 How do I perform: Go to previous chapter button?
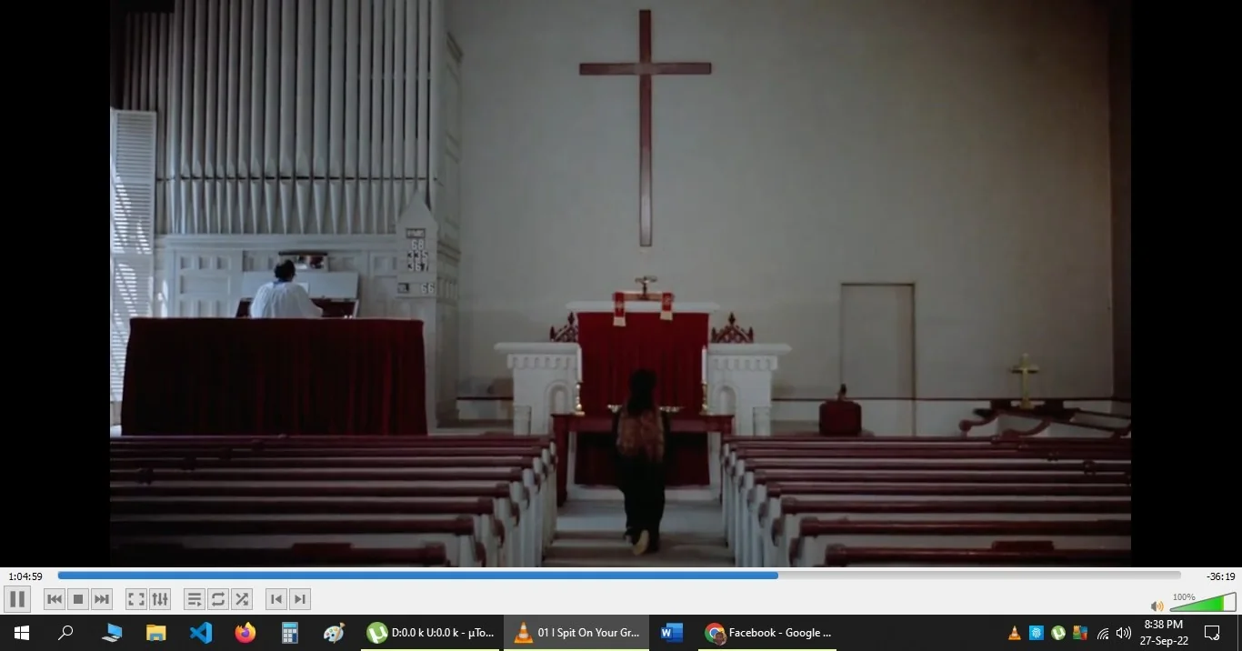pos(276,599)
